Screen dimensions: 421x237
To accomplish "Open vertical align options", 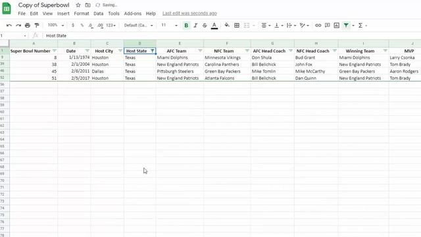I will (278, 25).
